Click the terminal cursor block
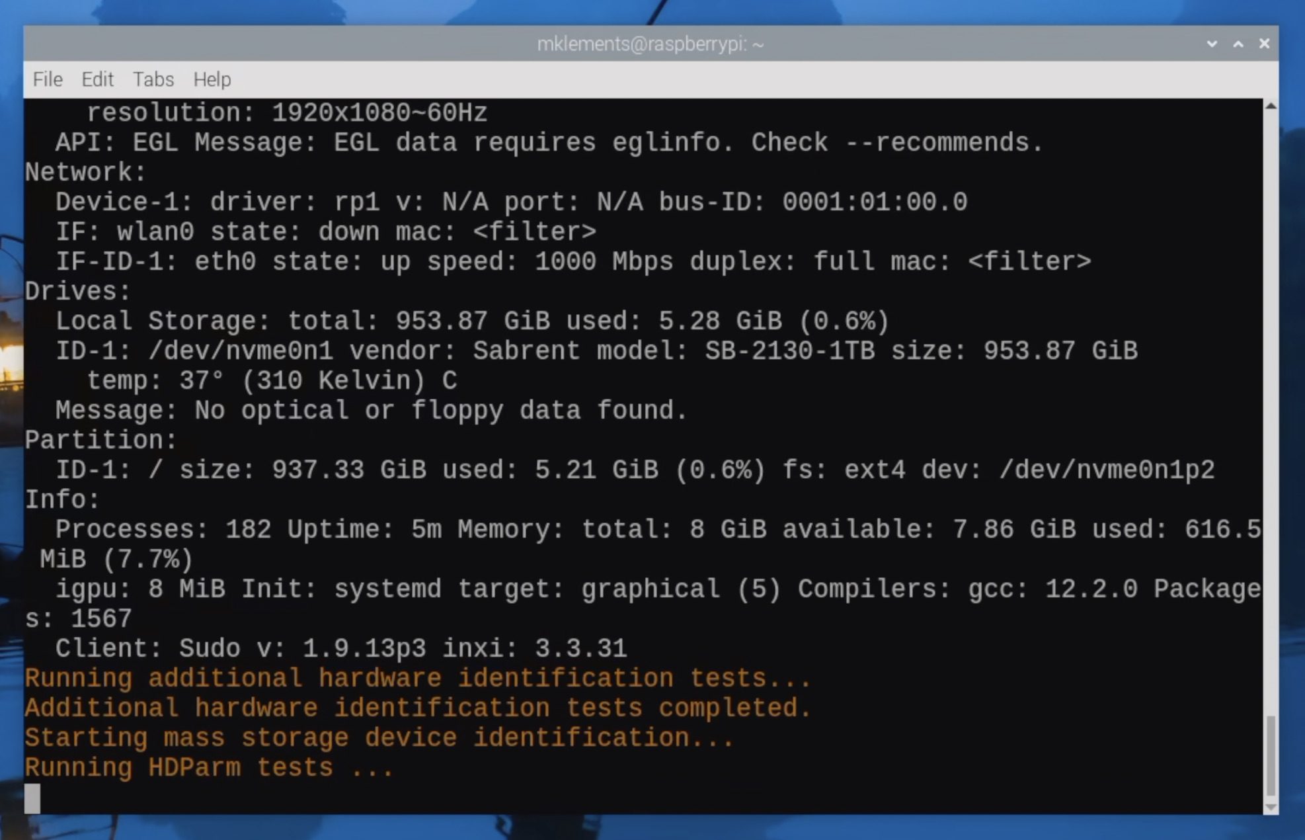Screen dimensions: 1305x840 click(32, 798)
